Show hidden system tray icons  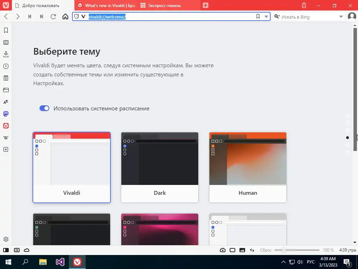point(283,262)
